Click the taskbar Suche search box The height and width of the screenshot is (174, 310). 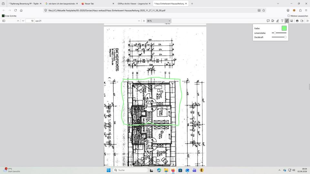[130, 170]
